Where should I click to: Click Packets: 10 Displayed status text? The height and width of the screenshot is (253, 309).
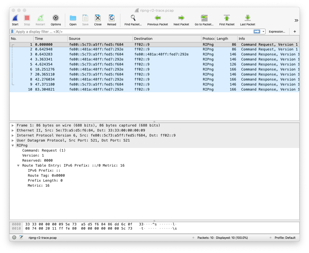coord(223,238)
